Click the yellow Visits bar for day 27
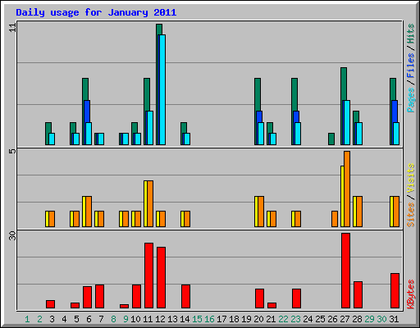The width and height of the screenshot is (420, 328). click(x=342, y=196)
